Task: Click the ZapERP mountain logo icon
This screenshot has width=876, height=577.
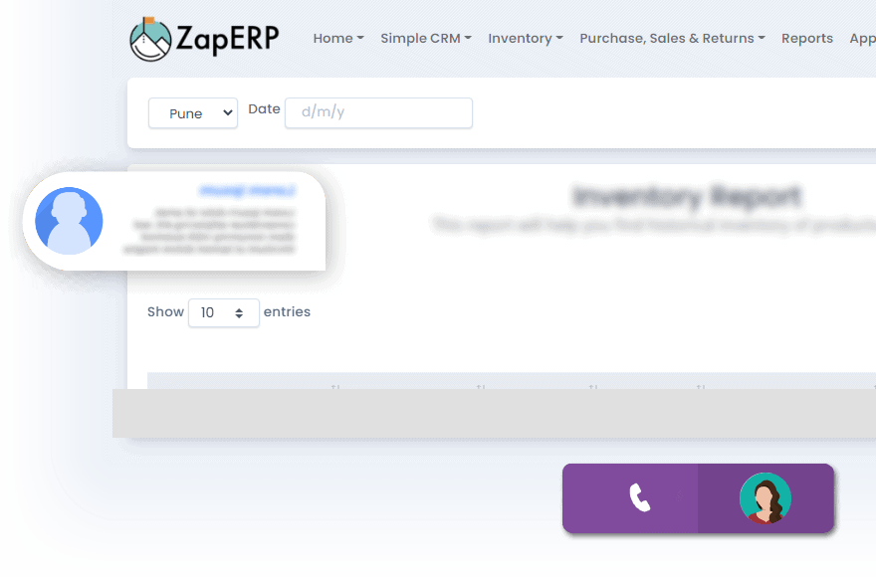Action: [x=150, y=39]
